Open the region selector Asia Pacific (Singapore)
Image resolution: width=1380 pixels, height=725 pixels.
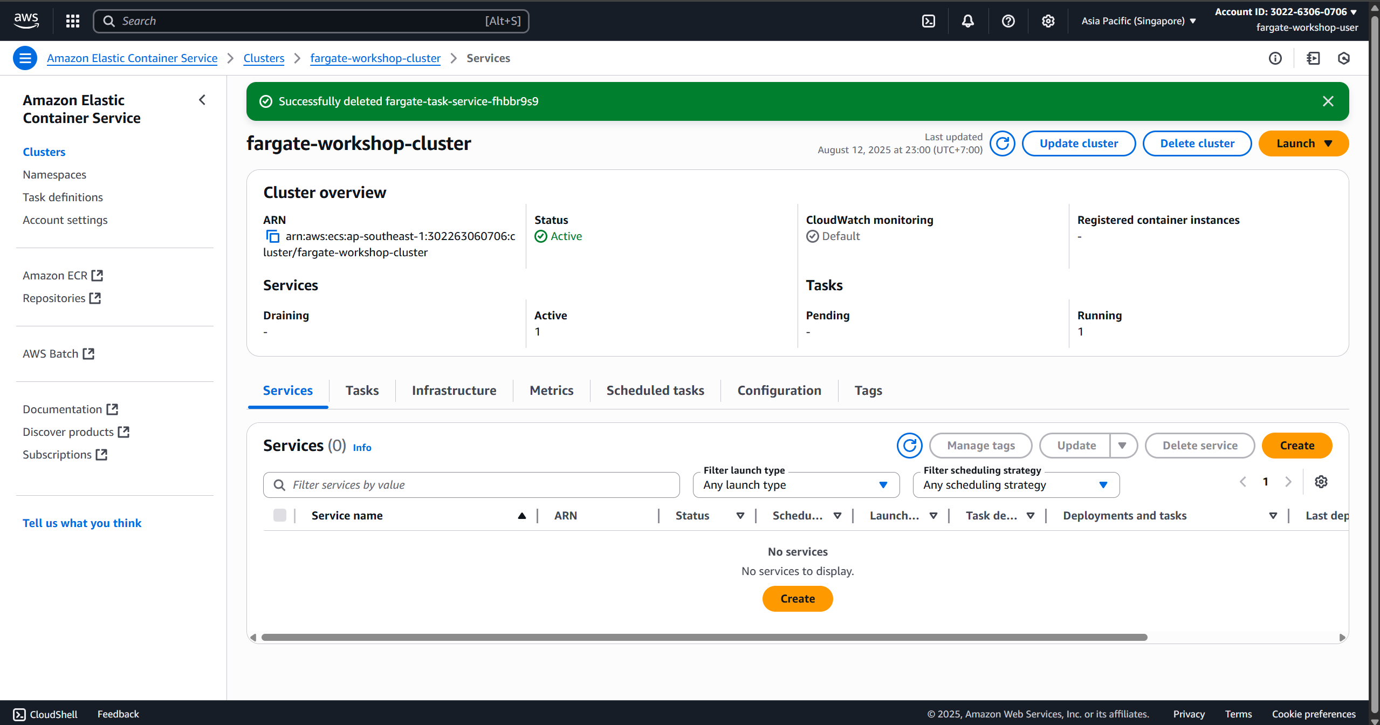click(1138, 21)
